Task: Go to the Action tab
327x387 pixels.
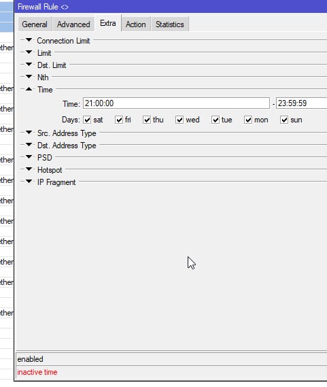Action: coord(136,24)
